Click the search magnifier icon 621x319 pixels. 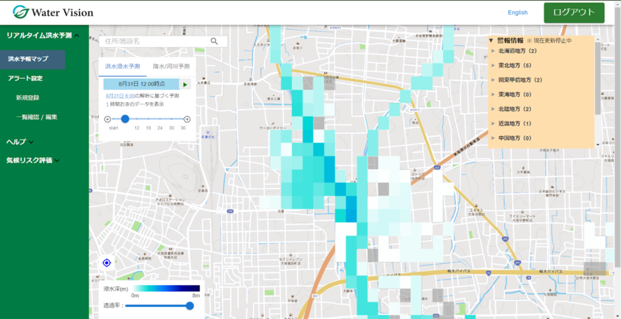pos(214,41)
